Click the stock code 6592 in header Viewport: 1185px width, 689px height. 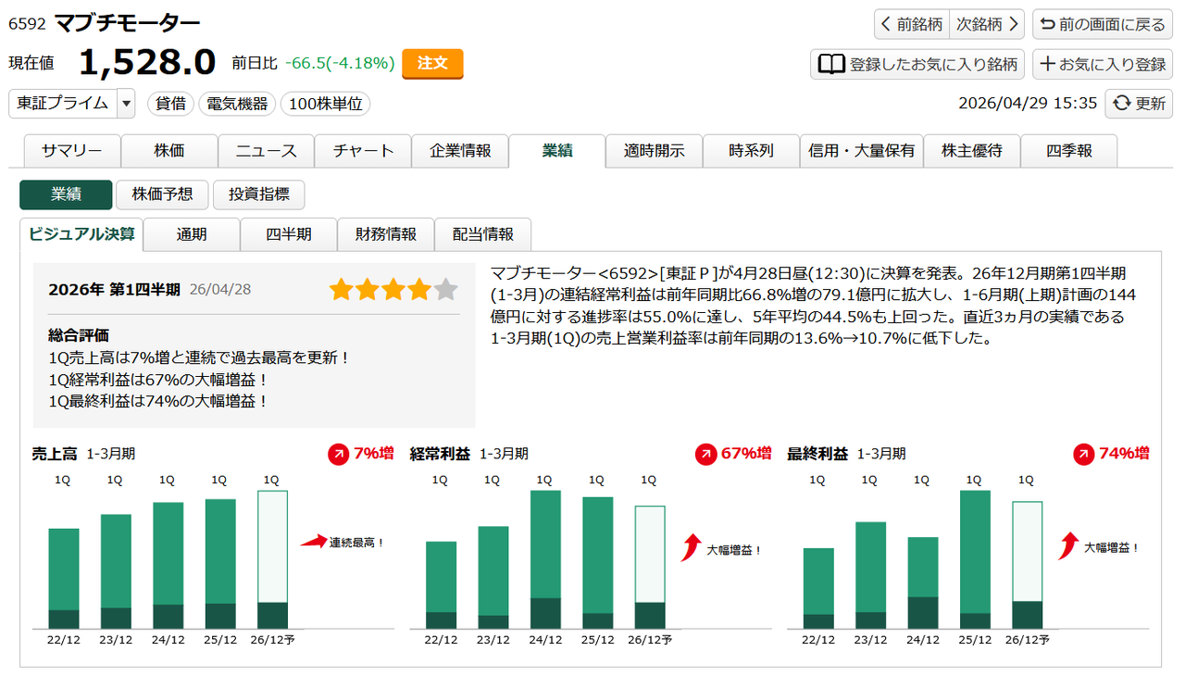pyautogui.click(x=27, y=24)
